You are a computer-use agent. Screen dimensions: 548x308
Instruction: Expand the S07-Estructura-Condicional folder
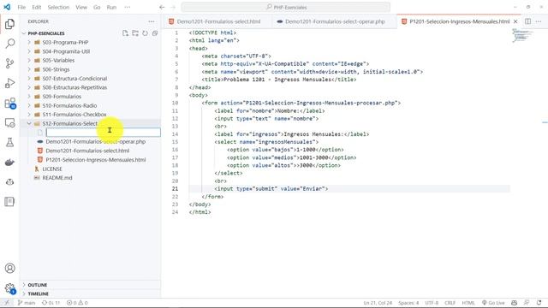pyautogui.click(x=74, y=78)
